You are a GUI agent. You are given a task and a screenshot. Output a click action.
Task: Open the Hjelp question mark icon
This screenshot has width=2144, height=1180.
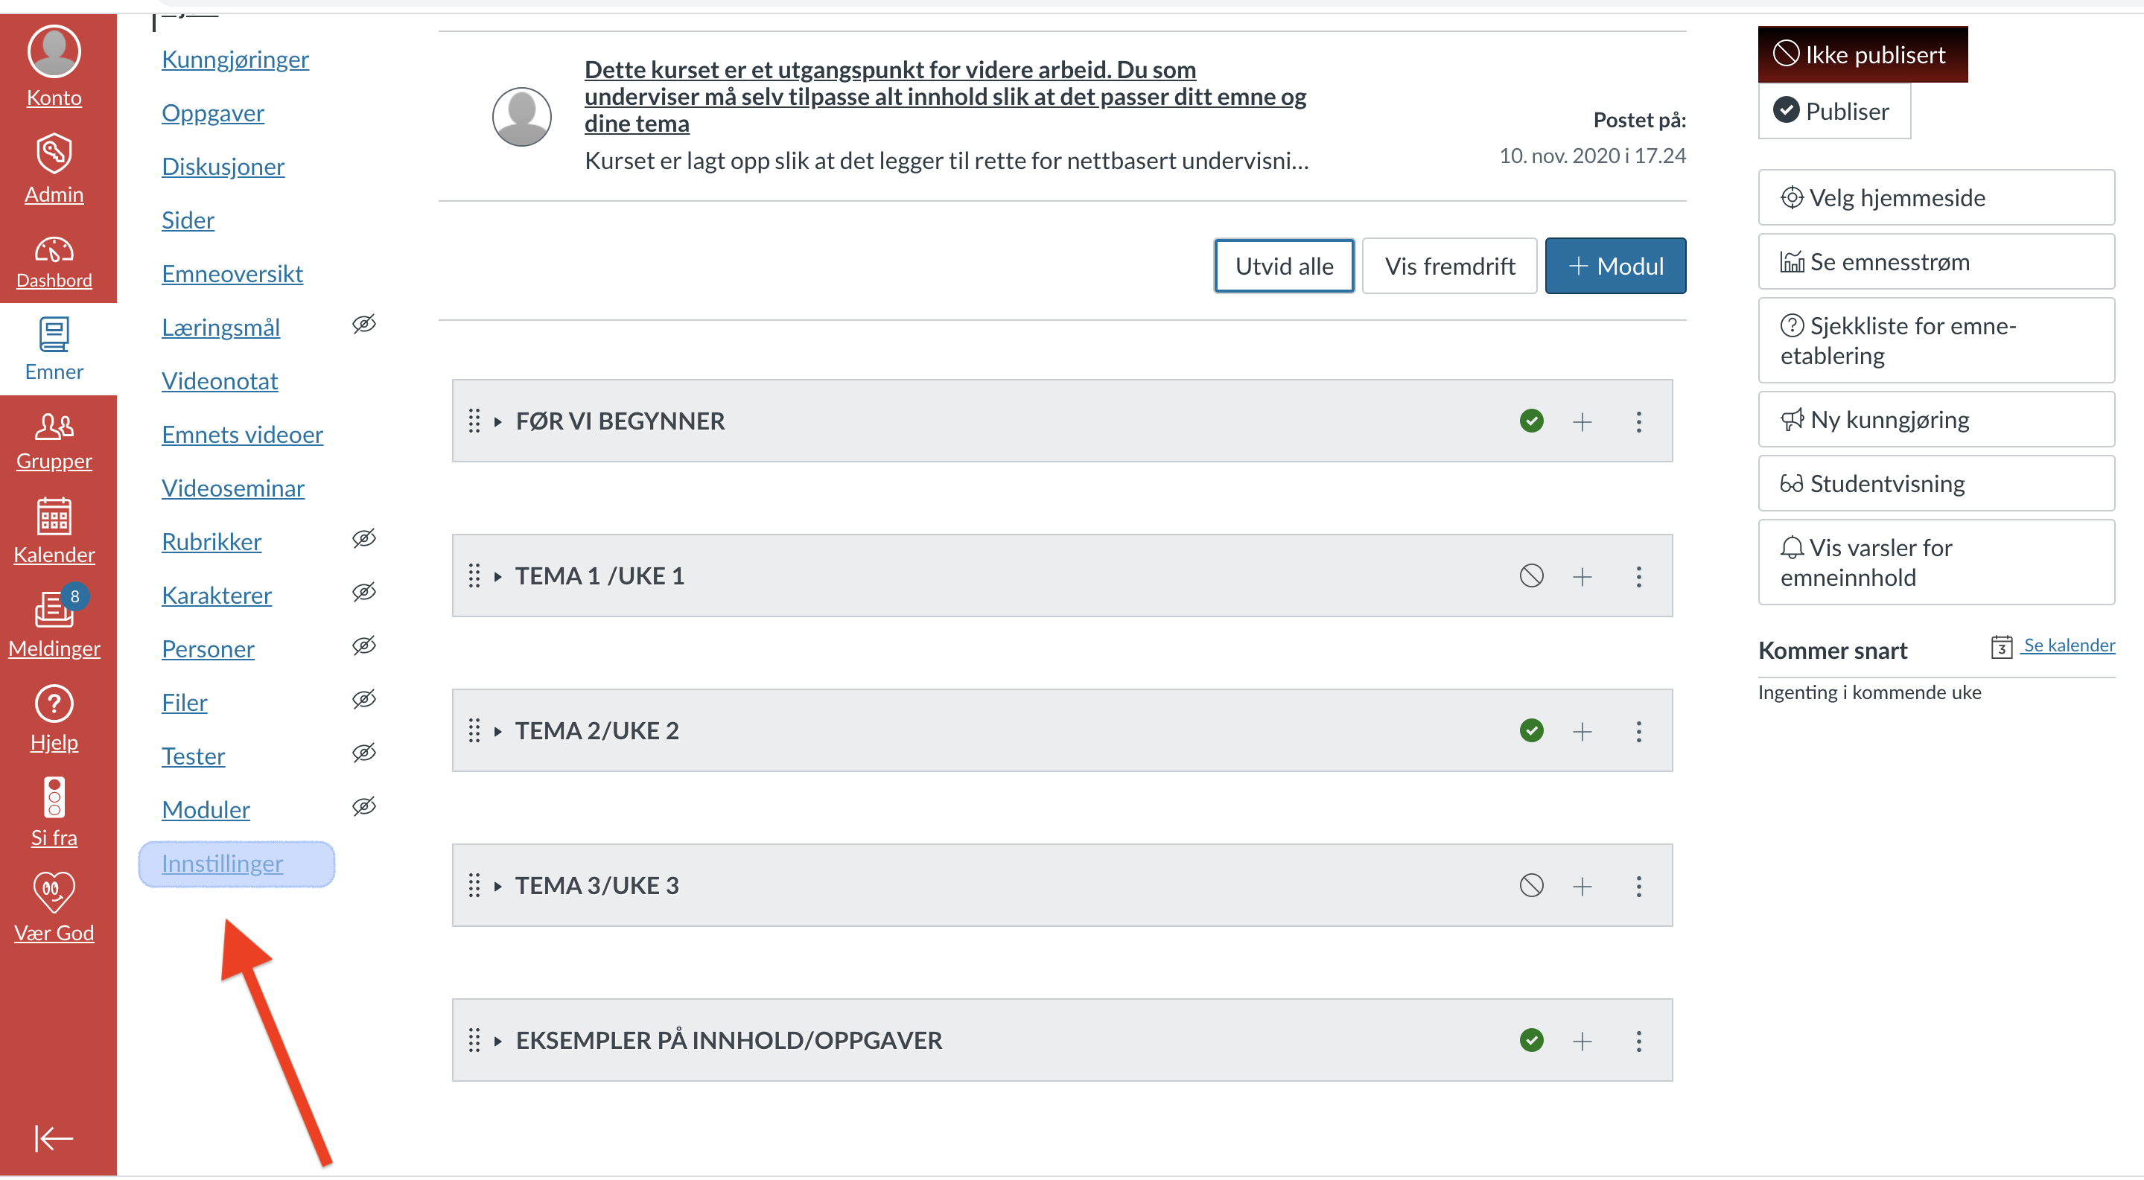pos(54,705)
